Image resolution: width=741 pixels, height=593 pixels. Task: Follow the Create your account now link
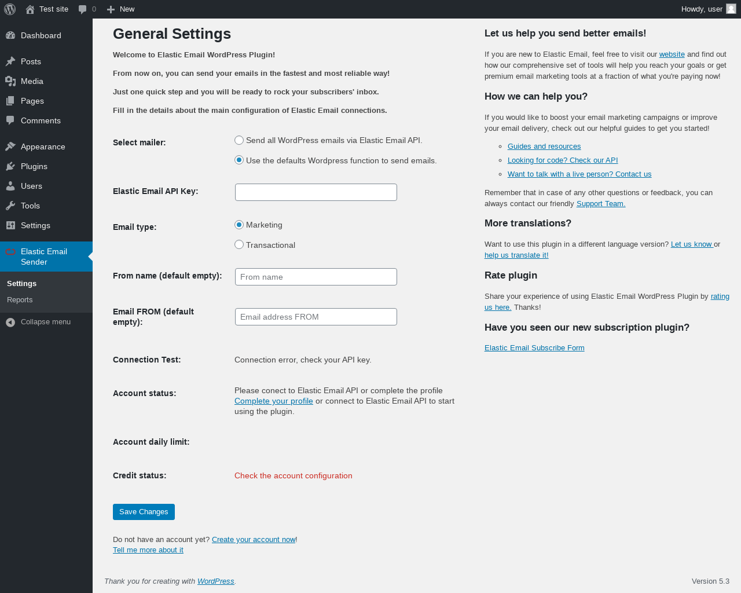[254, 540]
